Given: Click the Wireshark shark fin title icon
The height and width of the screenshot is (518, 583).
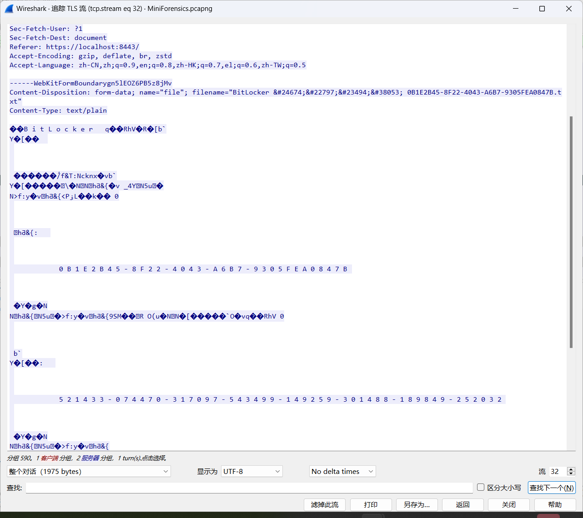Looking at the screenshot, I should pos(9,9).
